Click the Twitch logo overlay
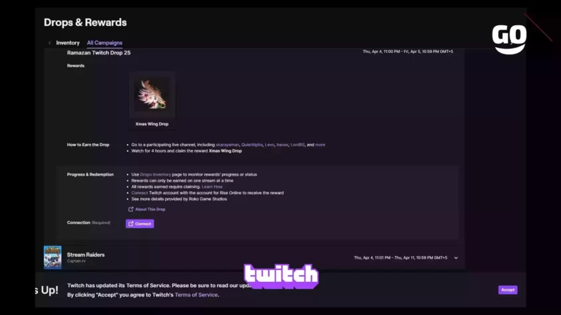 point(281,276)
